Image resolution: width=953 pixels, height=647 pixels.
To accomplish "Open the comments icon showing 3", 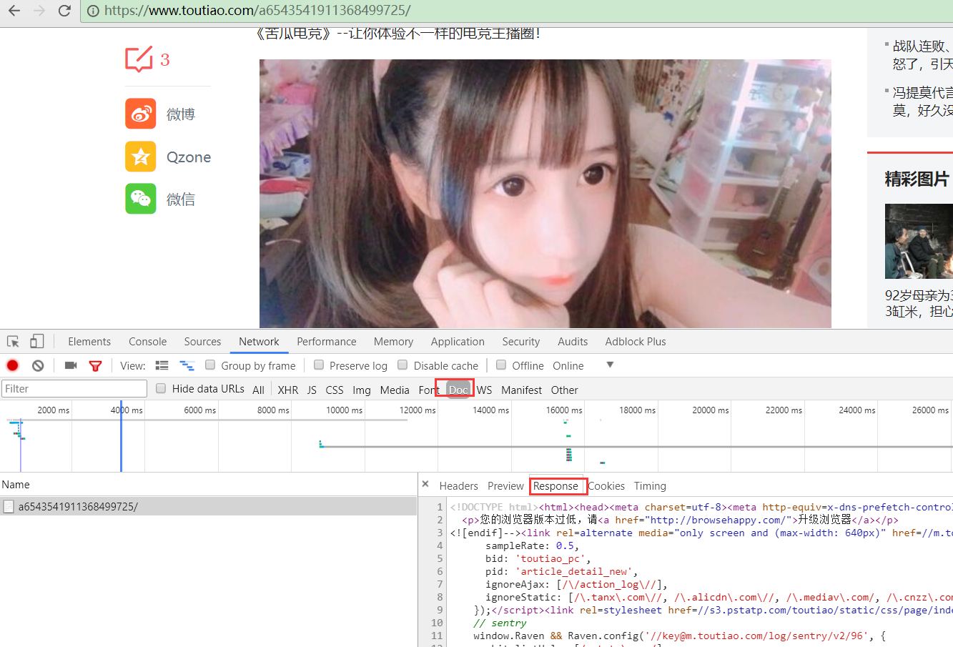I will click(139, 59).
